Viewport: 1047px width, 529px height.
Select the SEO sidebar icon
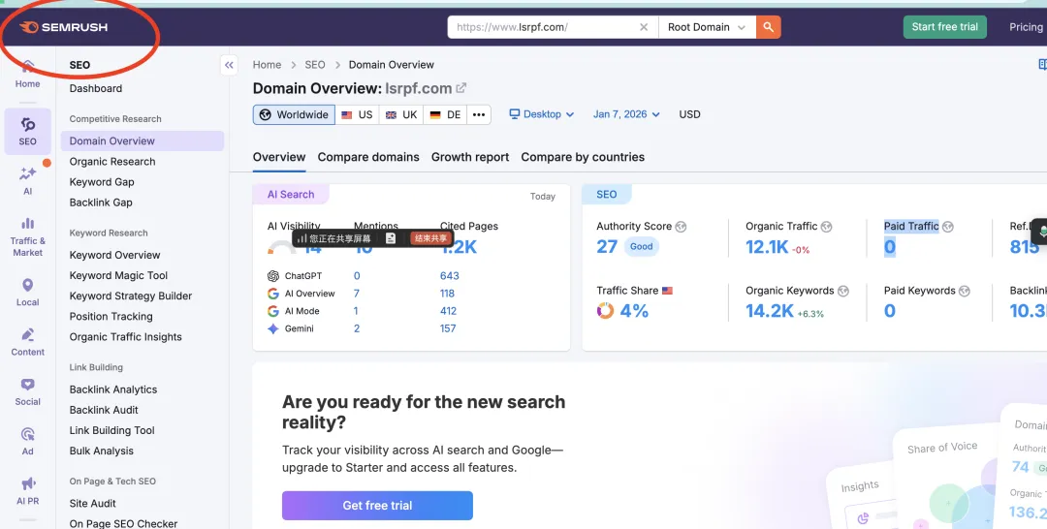click(27, 132)
